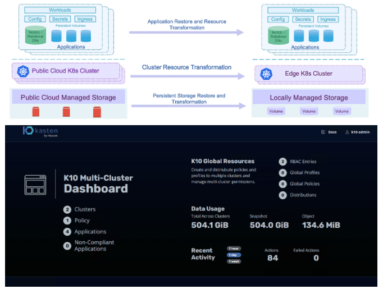Viewport: 383px width, 289px height.
Task: Select the 1 week activity range
Action: pyautogui.click(x=234, y=262)
